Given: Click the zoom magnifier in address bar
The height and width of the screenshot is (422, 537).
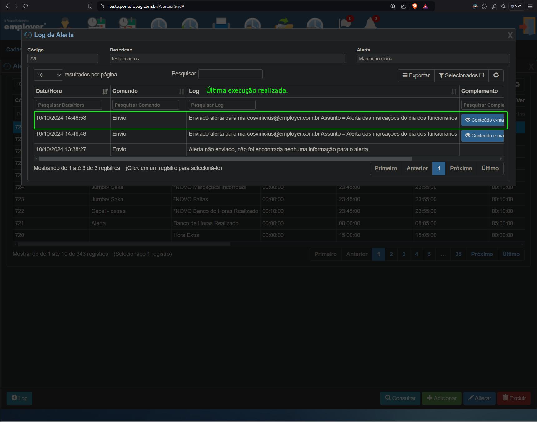Looking at the screenshot, I should coord(393,6).
